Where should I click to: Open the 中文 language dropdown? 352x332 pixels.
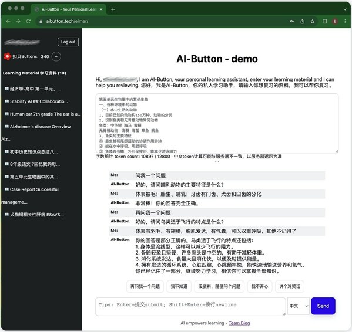299,306
